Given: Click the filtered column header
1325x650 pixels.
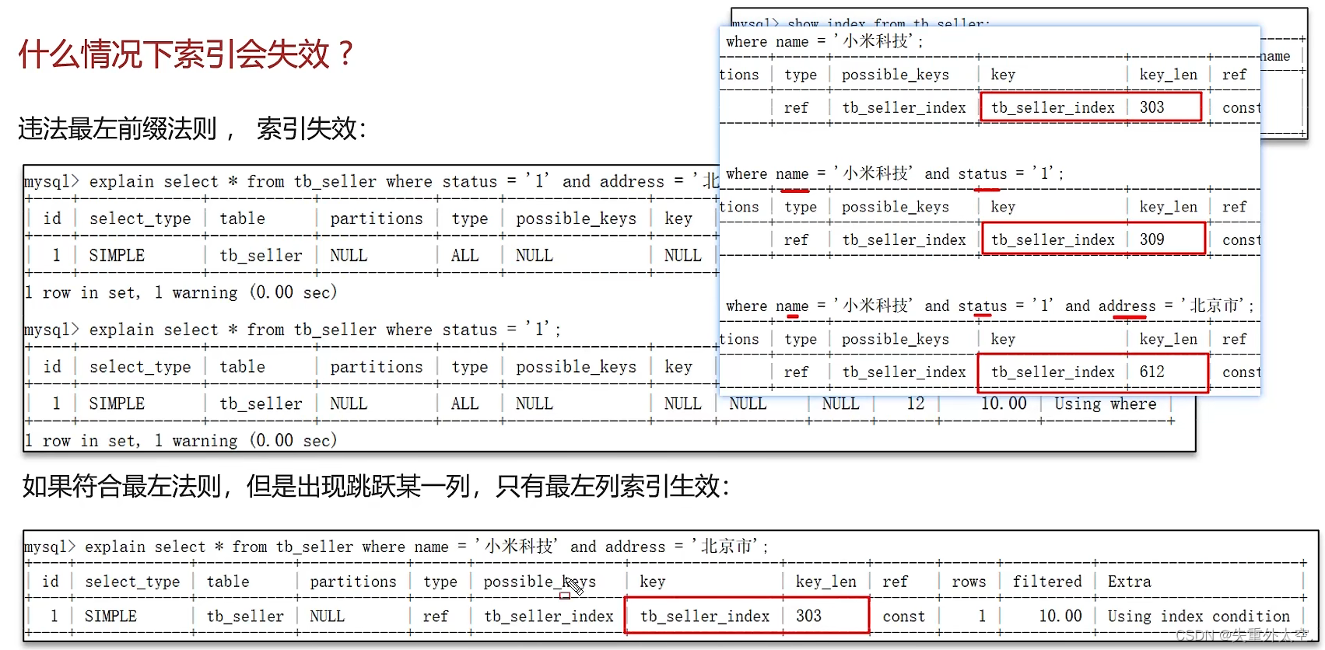Looking at the screenshot, I should tap(1047, 582).
